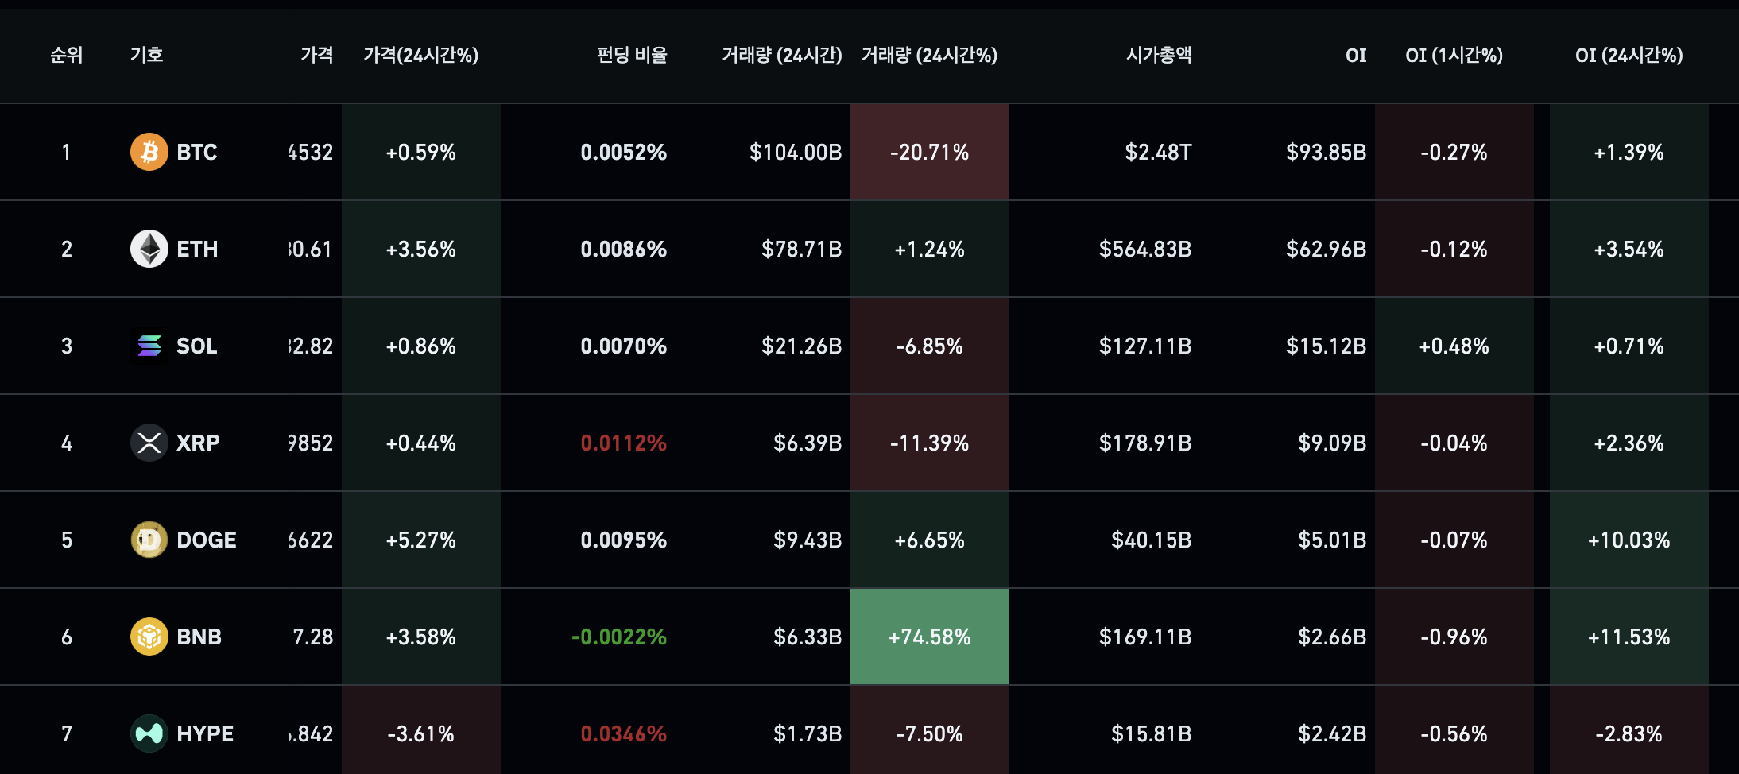1739x774 pixels.
Task: Click the XRP logo icon
Action: point(149,443)
